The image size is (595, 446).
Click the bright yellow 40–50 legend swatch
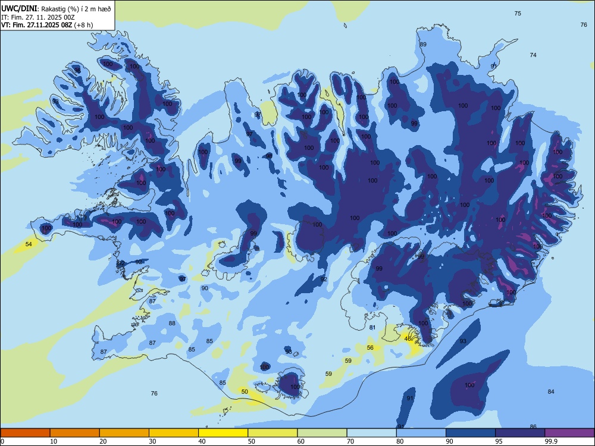click(x=223, y=433)
